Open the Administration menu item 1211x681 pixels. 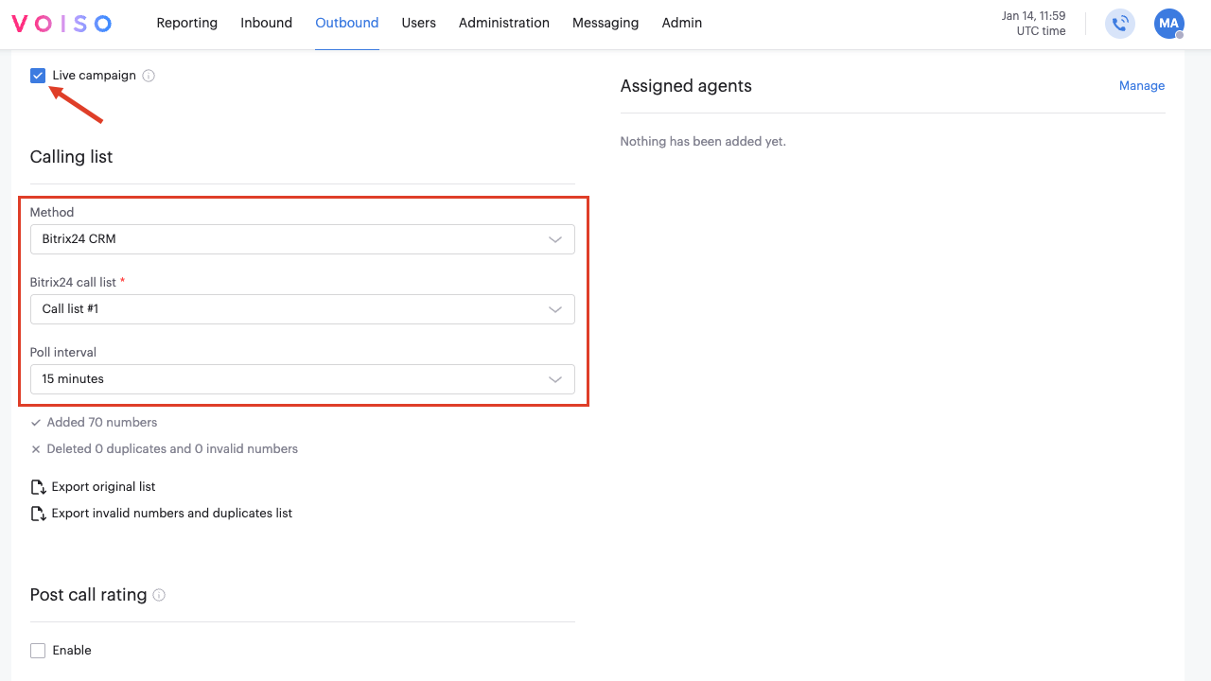click(x=503, y=23)
